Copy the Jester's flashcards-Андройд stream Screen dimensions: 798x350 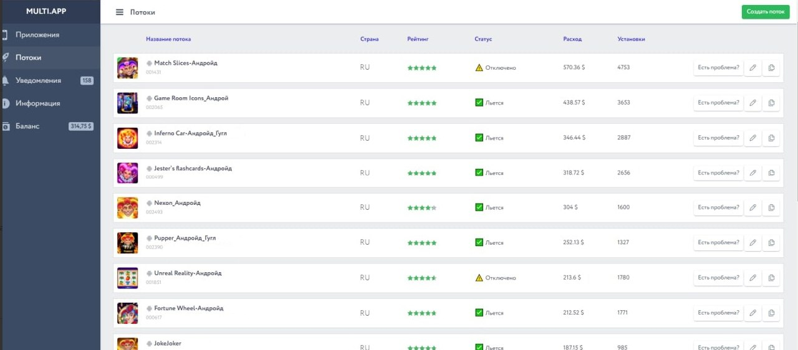point(771,173)
